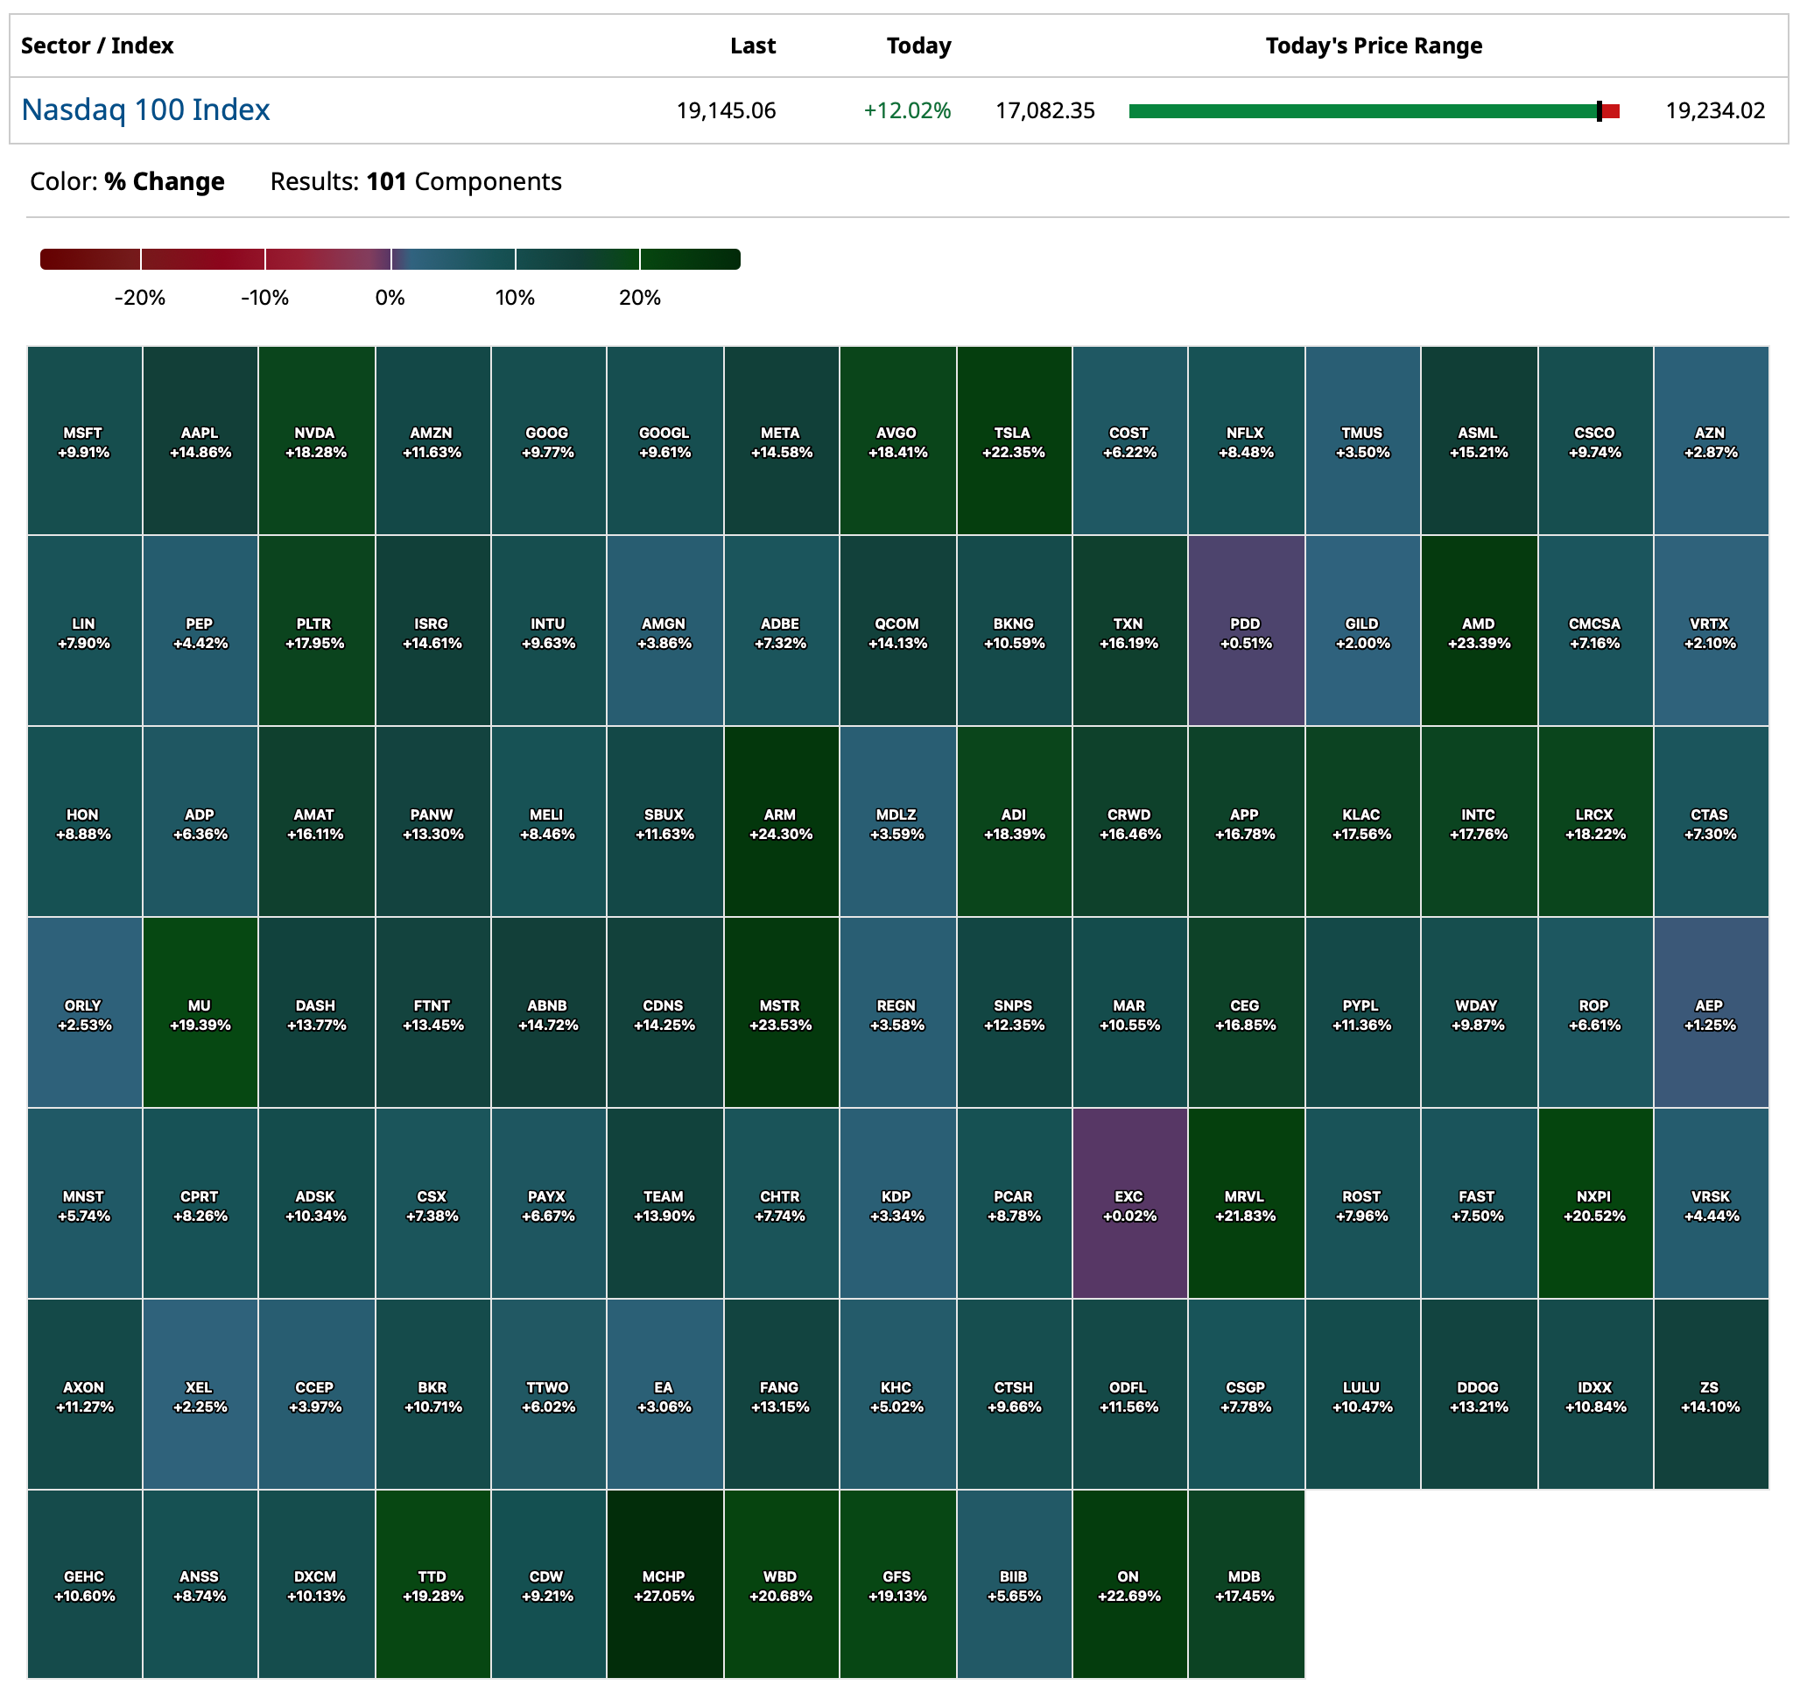Select the AAPL +14.86% tile
Viewport: 1800px width, 1699px height.
coord(200,441)
